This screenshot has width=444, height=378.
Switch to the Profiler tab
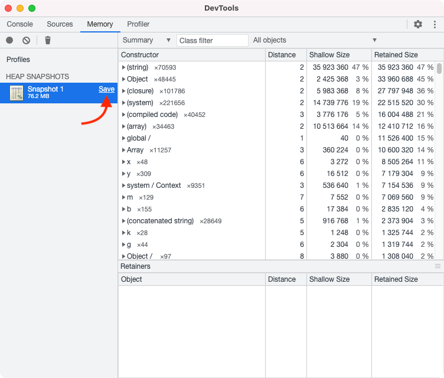138,24
